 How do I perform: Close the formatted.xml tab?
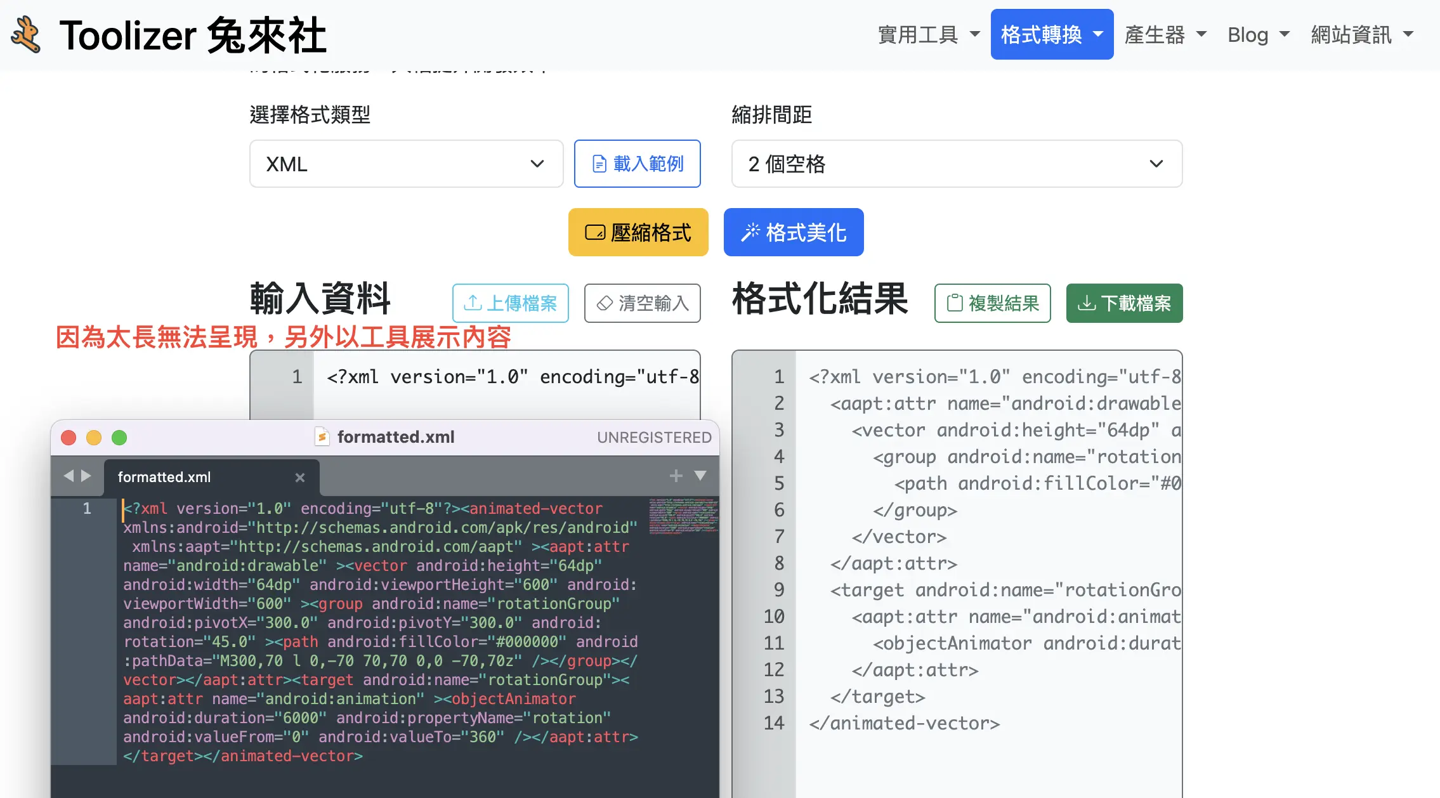[300, 478]
